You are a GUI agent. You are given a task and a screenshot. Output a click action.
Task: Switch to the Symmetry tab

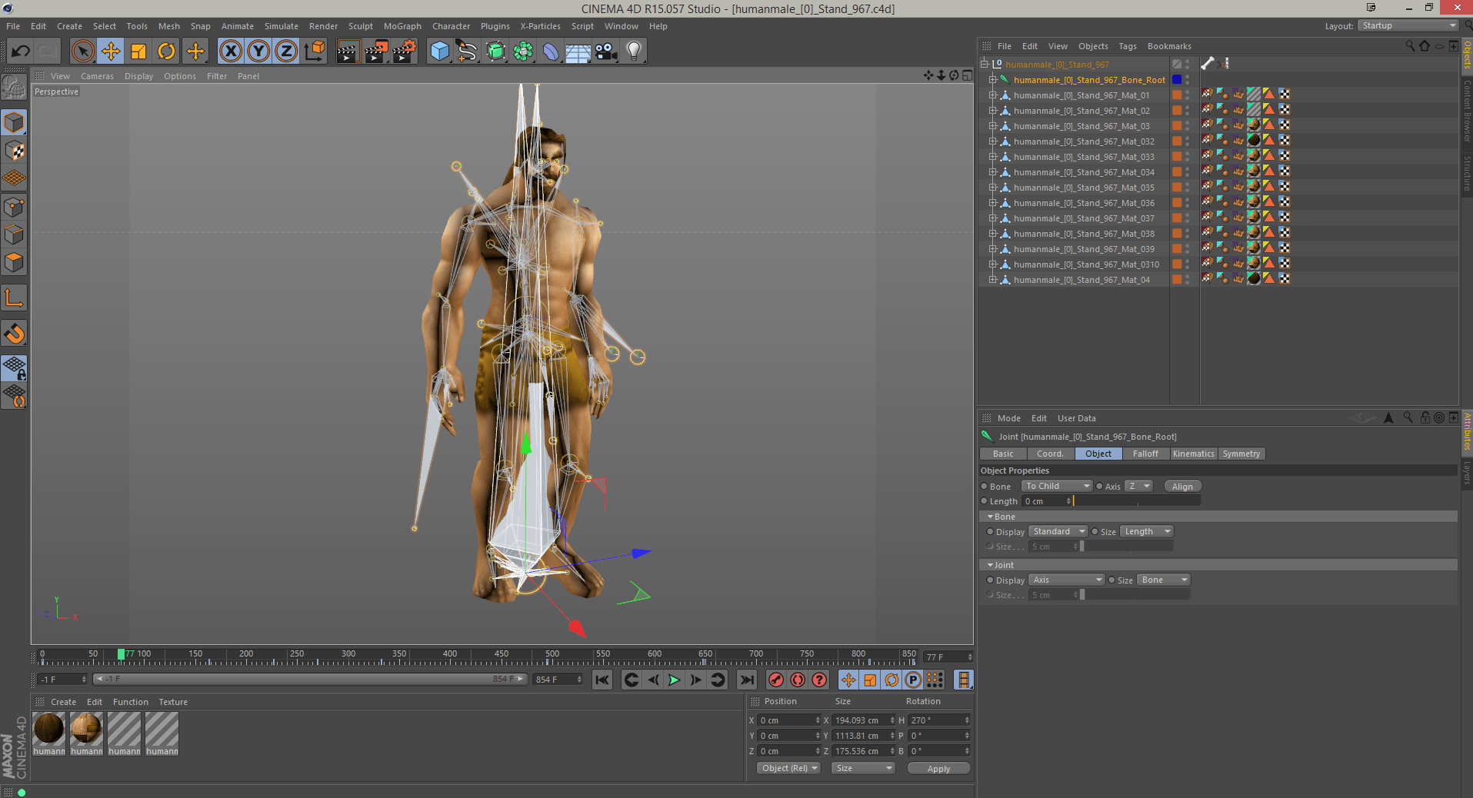tap(1241, 454)
